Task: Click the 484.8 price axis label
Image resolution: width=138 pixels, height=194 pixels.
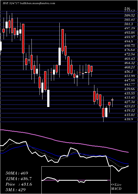Action: pos(128,42)
